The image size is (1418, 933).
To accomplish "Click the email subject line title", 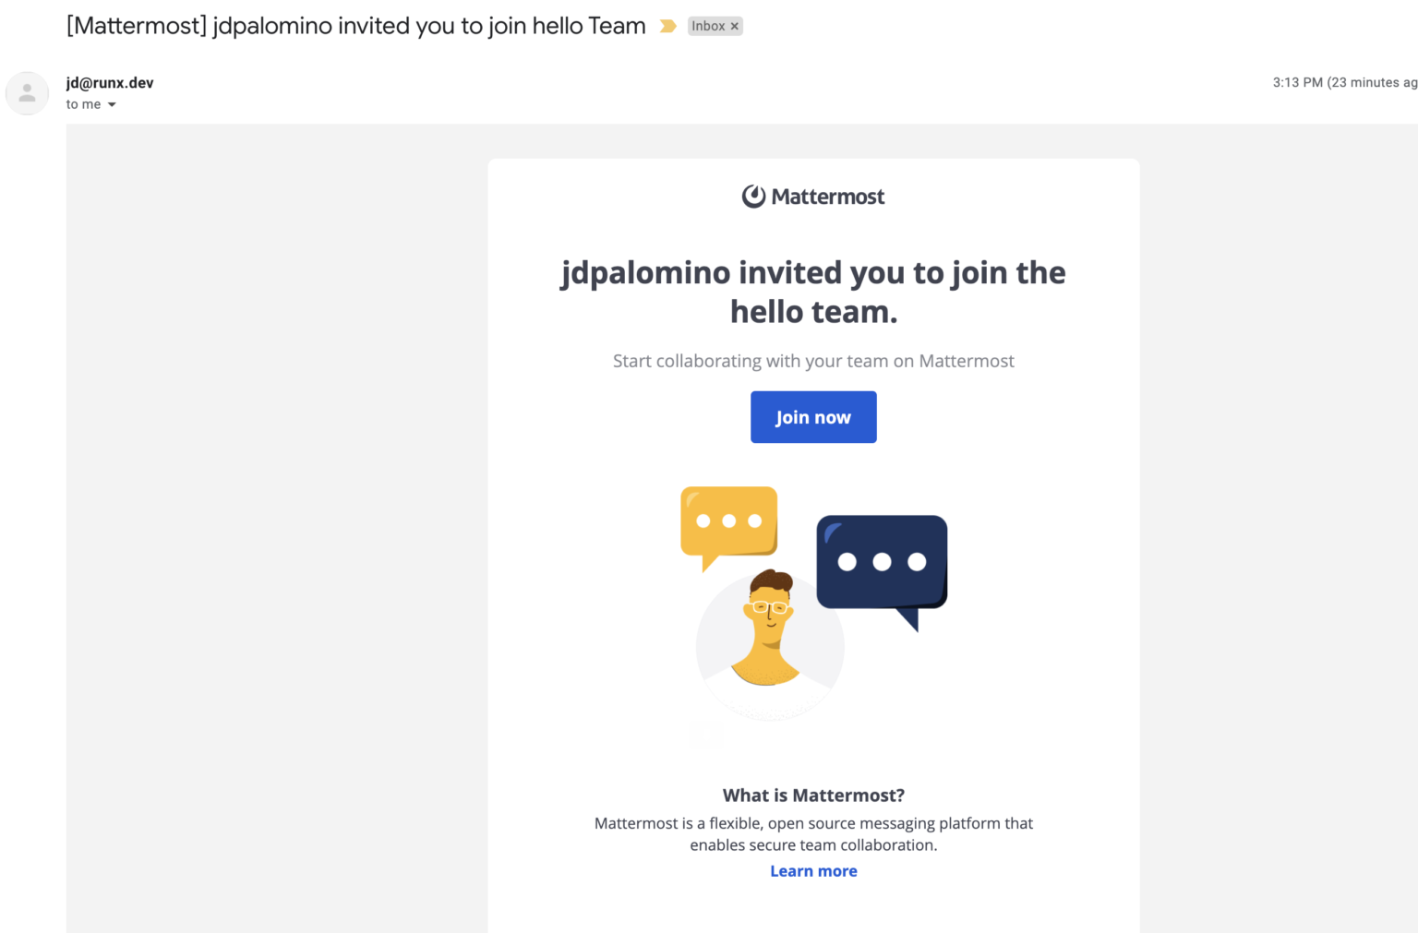I will [x=356, y=26].
